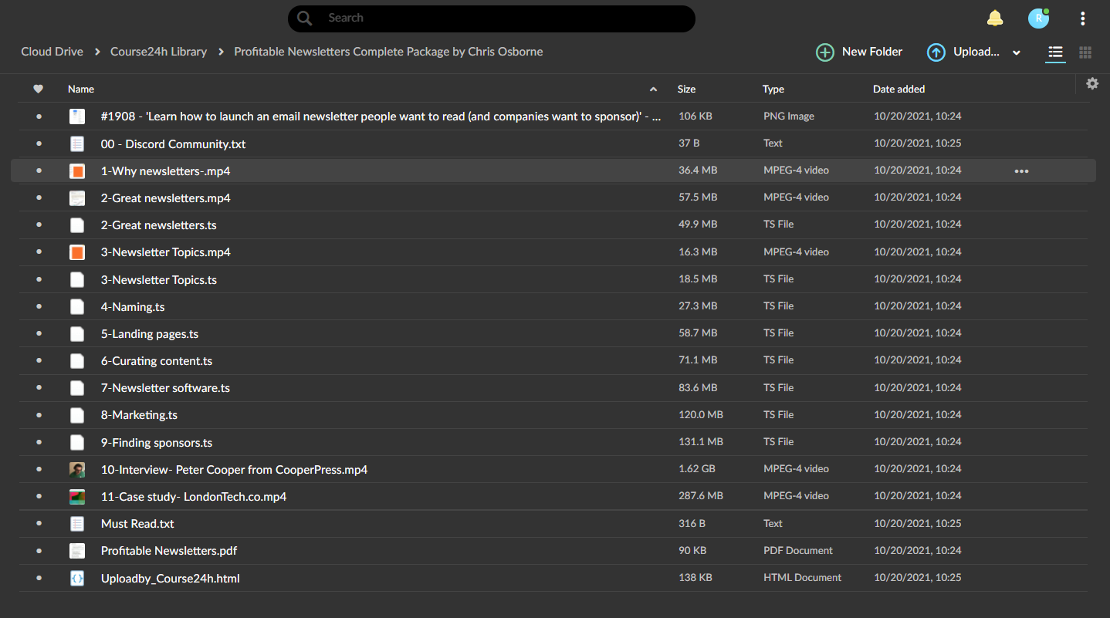Sort by Name column header
The height and width of the screenshot is (618, 1110).
coord(81,89)
